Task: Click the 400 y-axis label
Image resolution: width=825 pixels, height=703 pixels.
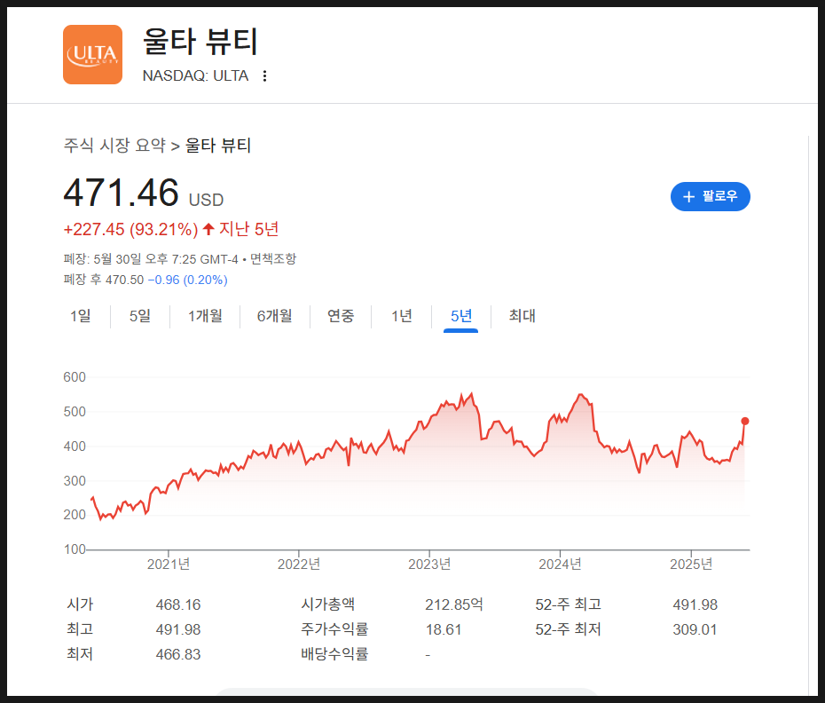Action: (x=75, y=446)
